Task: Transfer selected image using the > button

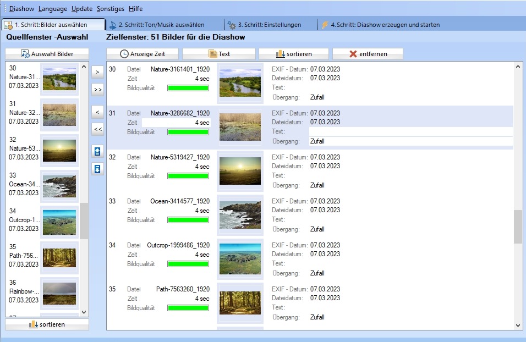Action: point(97,71)
